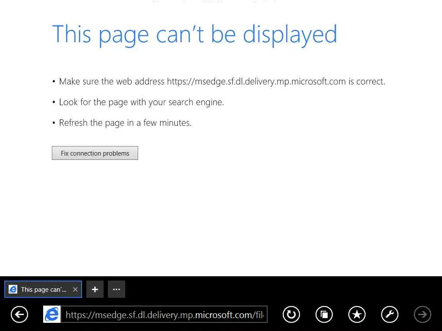
Task: Click 'Look for the page with your search engine.'
Action: tap(142, 102)
